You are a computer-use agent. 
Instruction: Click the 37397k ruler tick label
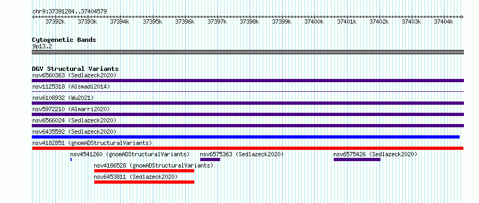tap(217, 21)
